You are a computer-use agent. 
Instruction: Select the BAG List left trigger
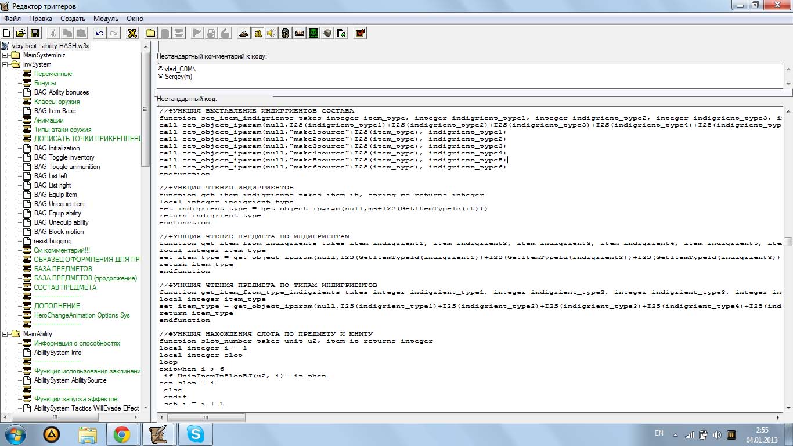pyautogui.click(x=51, y=176)
